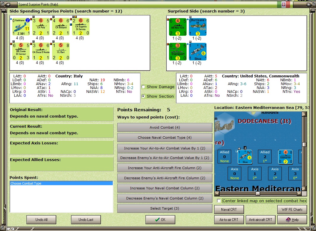Select the CL Bari ship counter

tap(61, 51)
